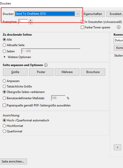Viewport: 123px width, 168px height.
Task: Select Aktuelle Seite radio button
Action: (x=4, y=45)
